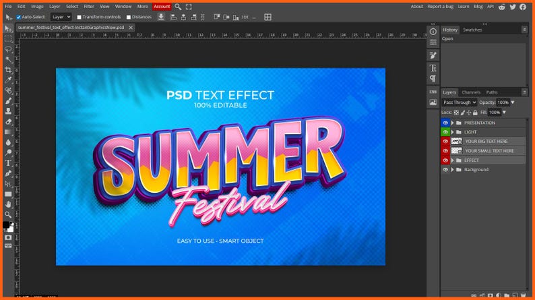Click the align left edges icon

click(x=173, y=17)
